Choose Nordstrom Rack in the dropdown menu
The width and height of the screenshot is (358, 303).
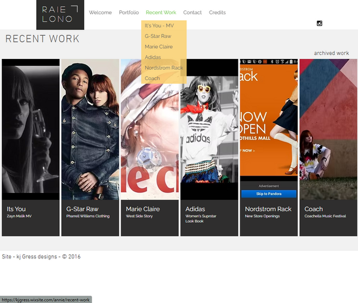pyautogui.click(x=164, y=68)
